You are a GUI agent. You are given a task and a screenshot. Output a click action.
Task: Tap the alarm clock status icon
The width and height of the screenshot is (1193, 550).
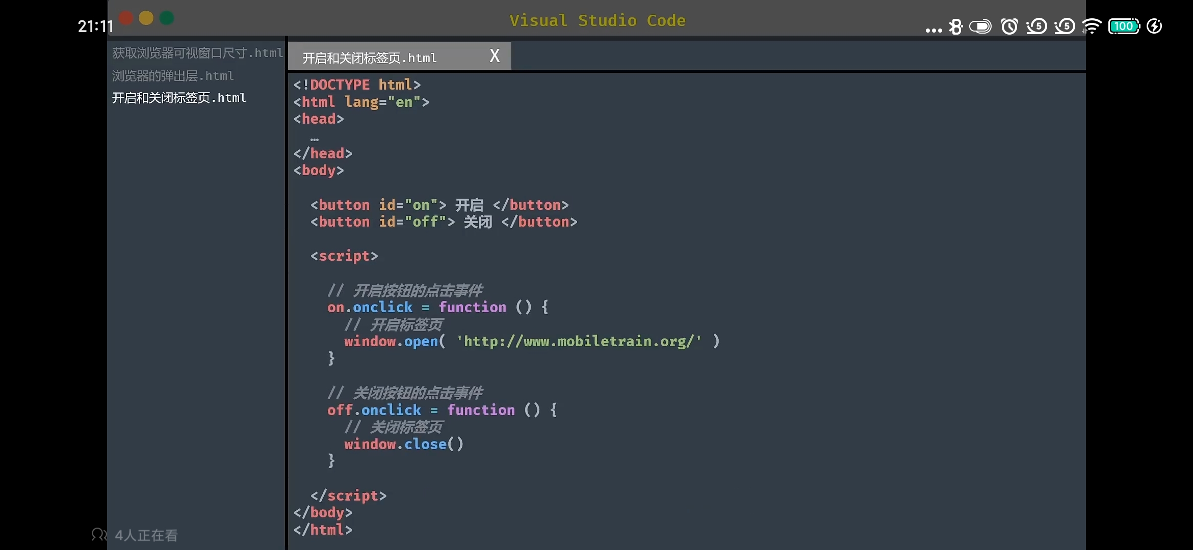click(1009, 26)
